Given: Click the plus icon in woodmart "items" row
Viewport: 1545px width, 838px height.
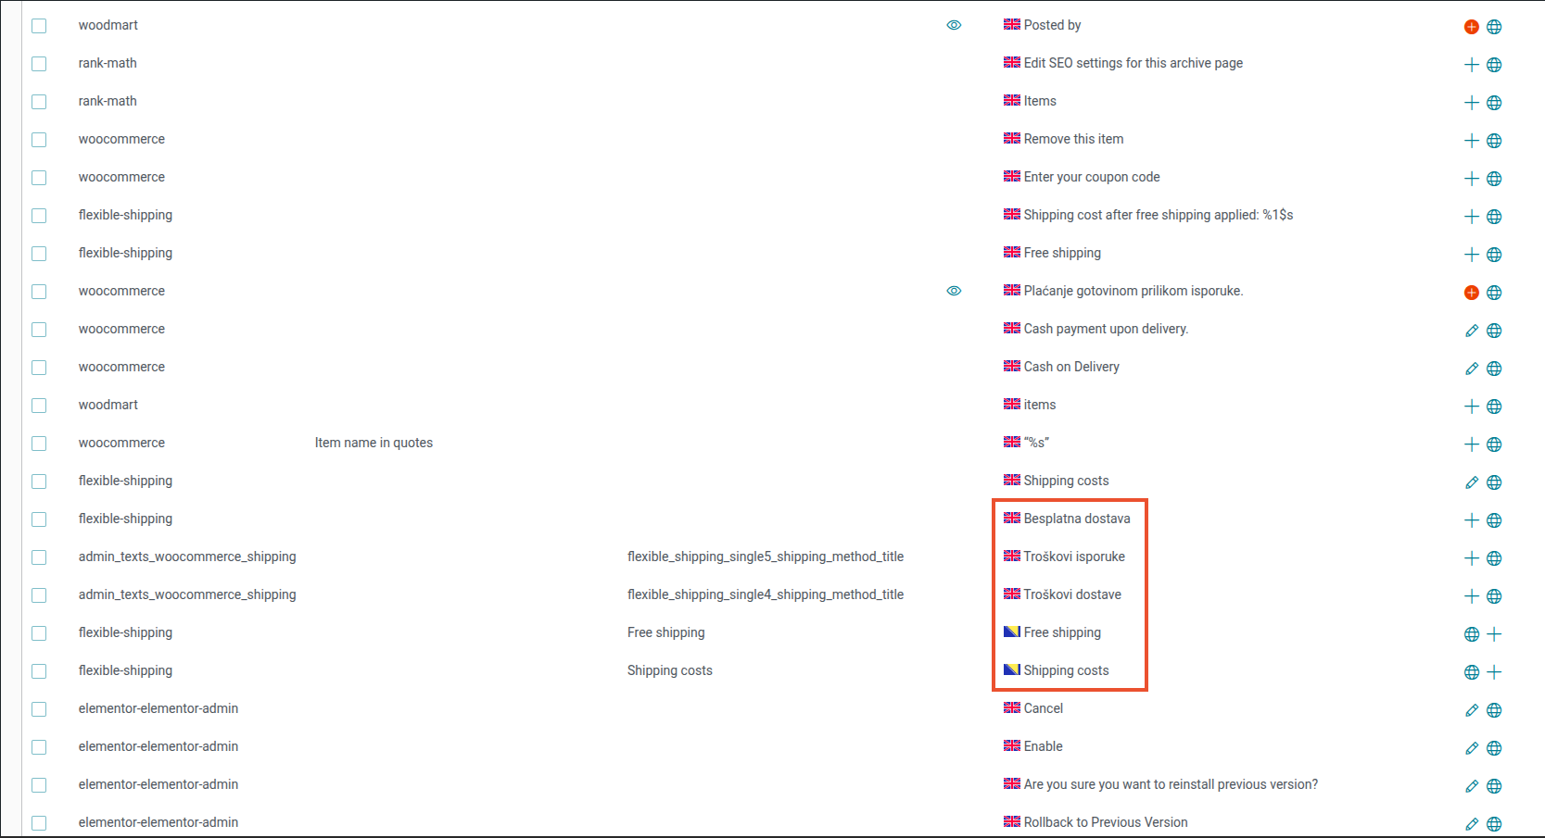Looking at the screenshot, I should tap(1471, 406).
